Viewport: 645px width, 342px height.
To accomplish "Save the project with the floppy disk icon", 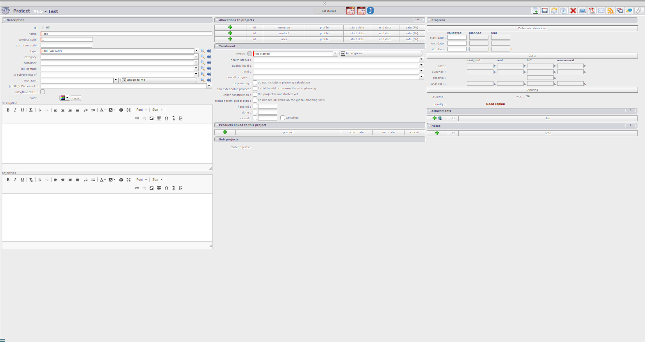I will tap(545, 11).
